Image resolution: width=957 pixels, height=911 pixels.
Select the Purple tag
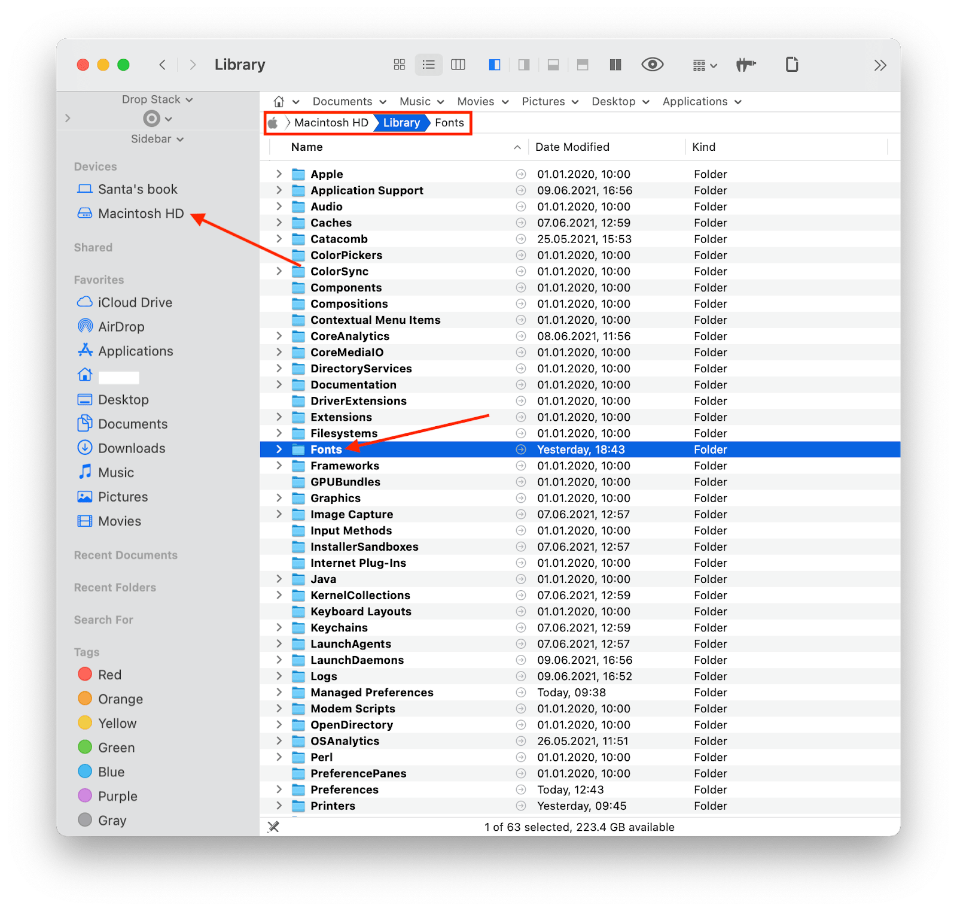coord(108,796)
